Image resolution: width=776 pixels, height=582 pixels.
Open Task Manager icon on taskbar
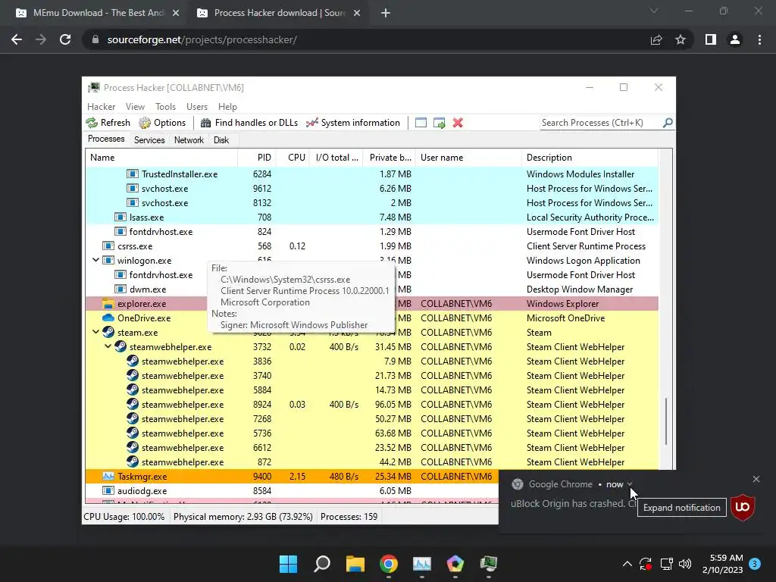tap(422, 564)
